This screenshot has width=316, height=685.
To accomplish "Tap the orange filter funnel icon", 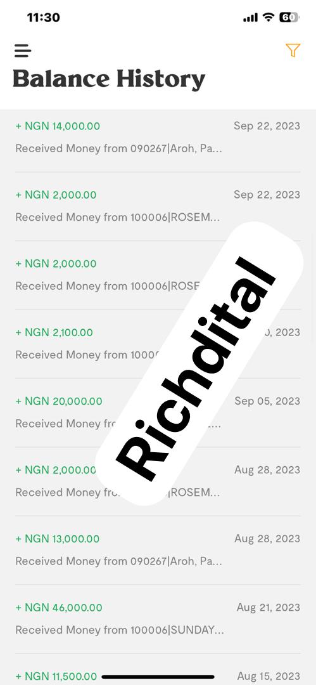I will coord(293,50).
